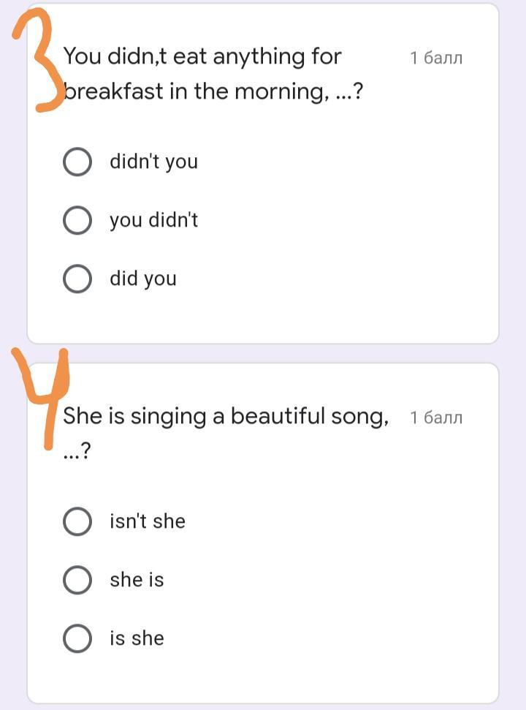Click the "did you" answer label text

(x=143, y=279)
